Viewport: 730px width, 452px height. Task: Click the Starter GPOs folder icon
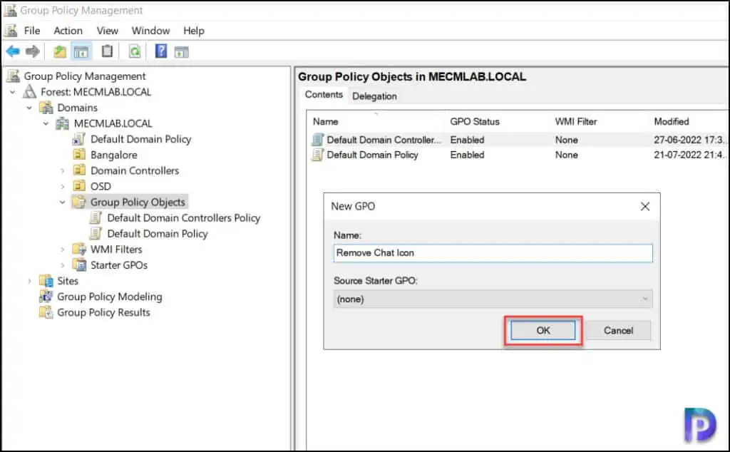(79, 265)
